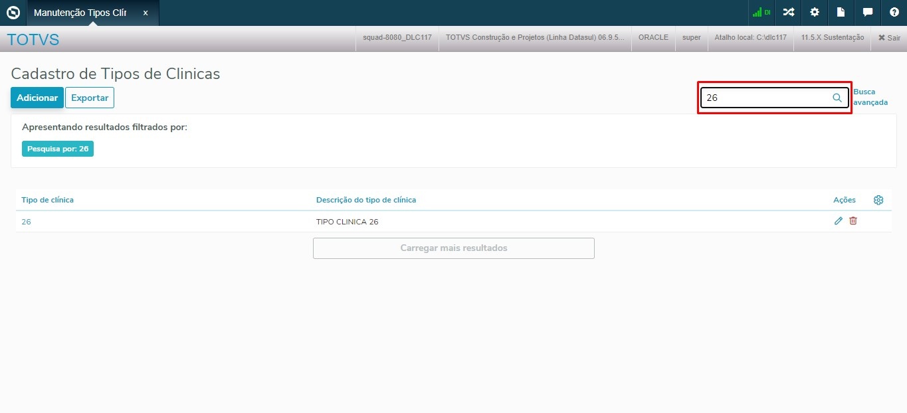Open clinic type 26 link
Screen dimensions: 907x413
(x=26, y=222)
